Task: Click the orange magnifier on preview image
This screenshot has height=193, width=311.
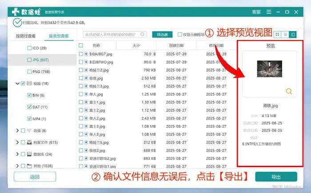Action: [289, 91]
